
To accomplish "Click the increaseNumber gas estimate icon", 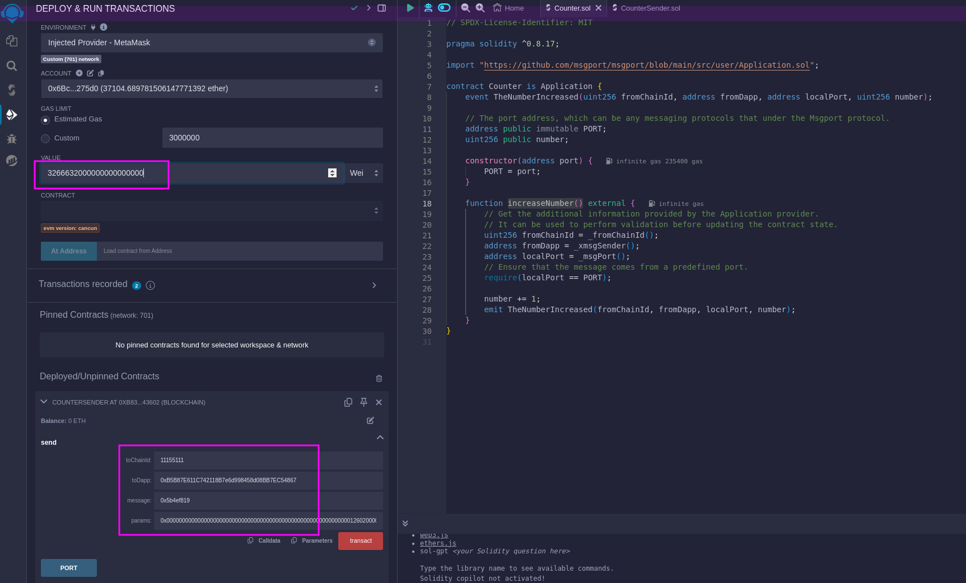I will coord(652,204).
